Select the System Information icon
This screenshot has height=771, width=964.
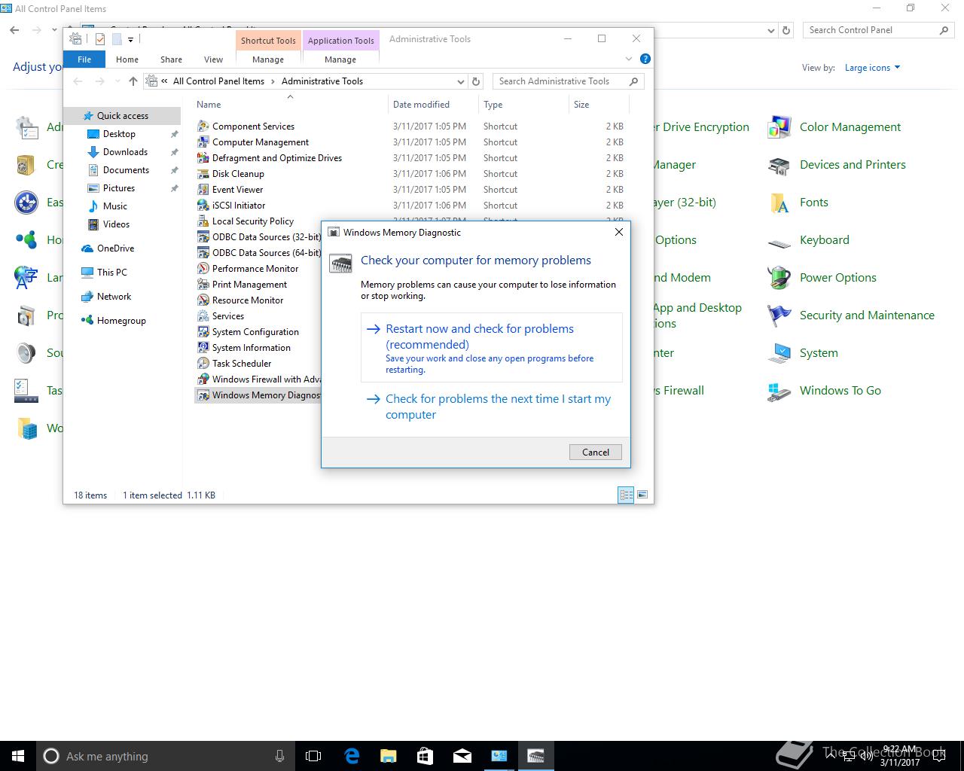click(203, 348)
